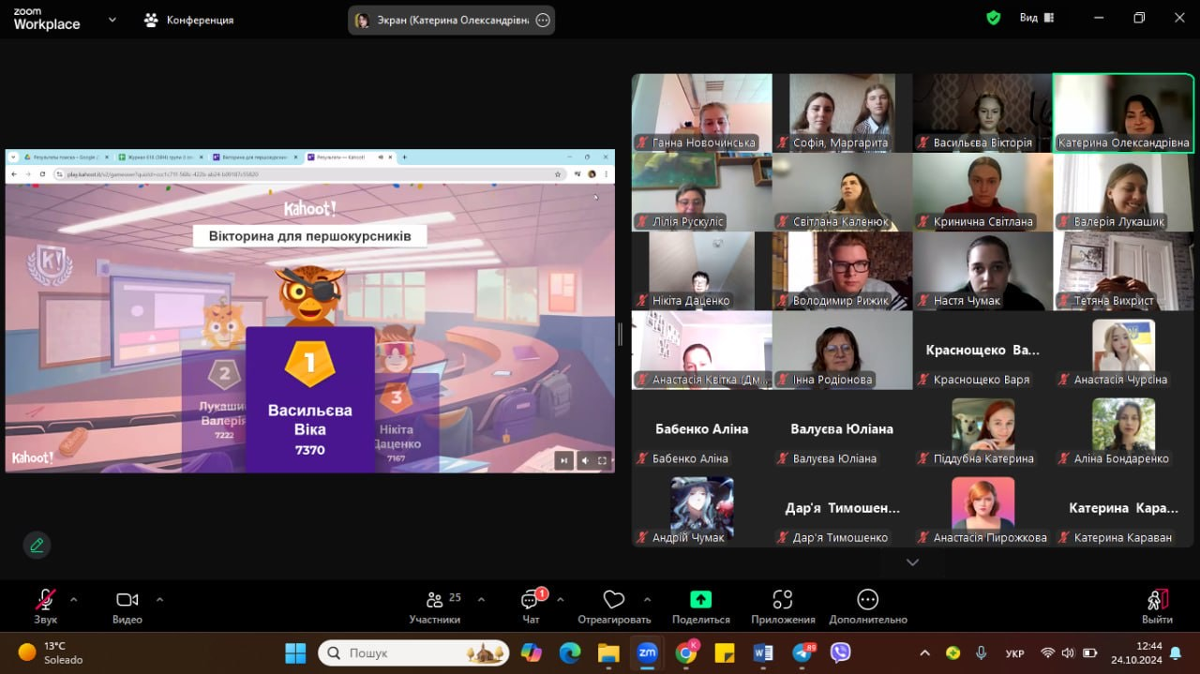The width and height of the screenshot is (1200, 674).
Task: Open the Apps (Приложения) icon
Action: coord(782,600)
